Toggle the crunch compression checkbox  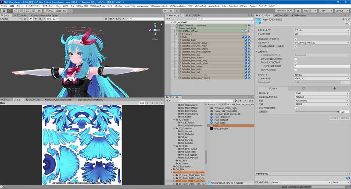click(x=297, y=108)
